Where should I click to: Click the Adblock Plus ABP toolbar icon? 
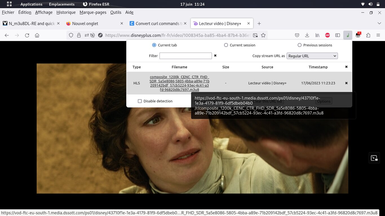[x=328, y=35]
